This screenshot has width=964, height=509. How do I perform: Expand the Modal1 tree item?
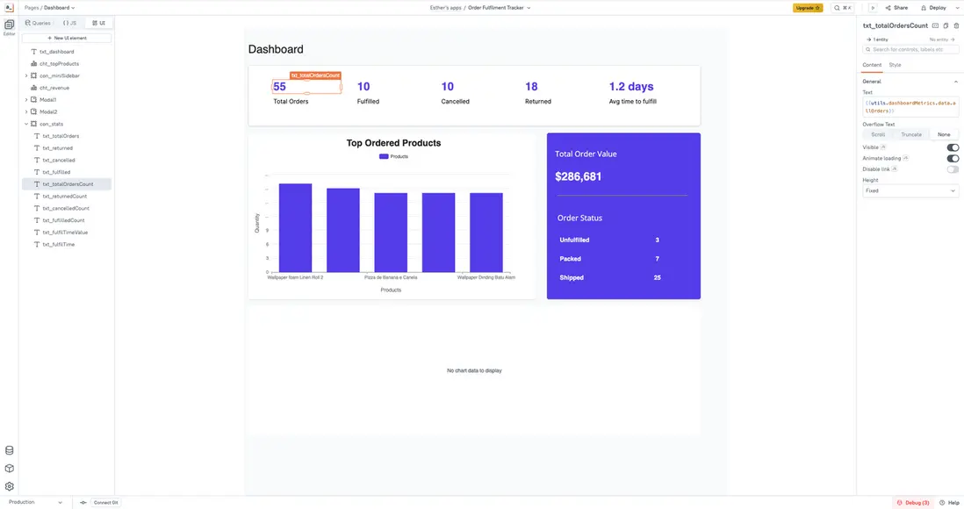pyautogui.click(x=26, y=99)
